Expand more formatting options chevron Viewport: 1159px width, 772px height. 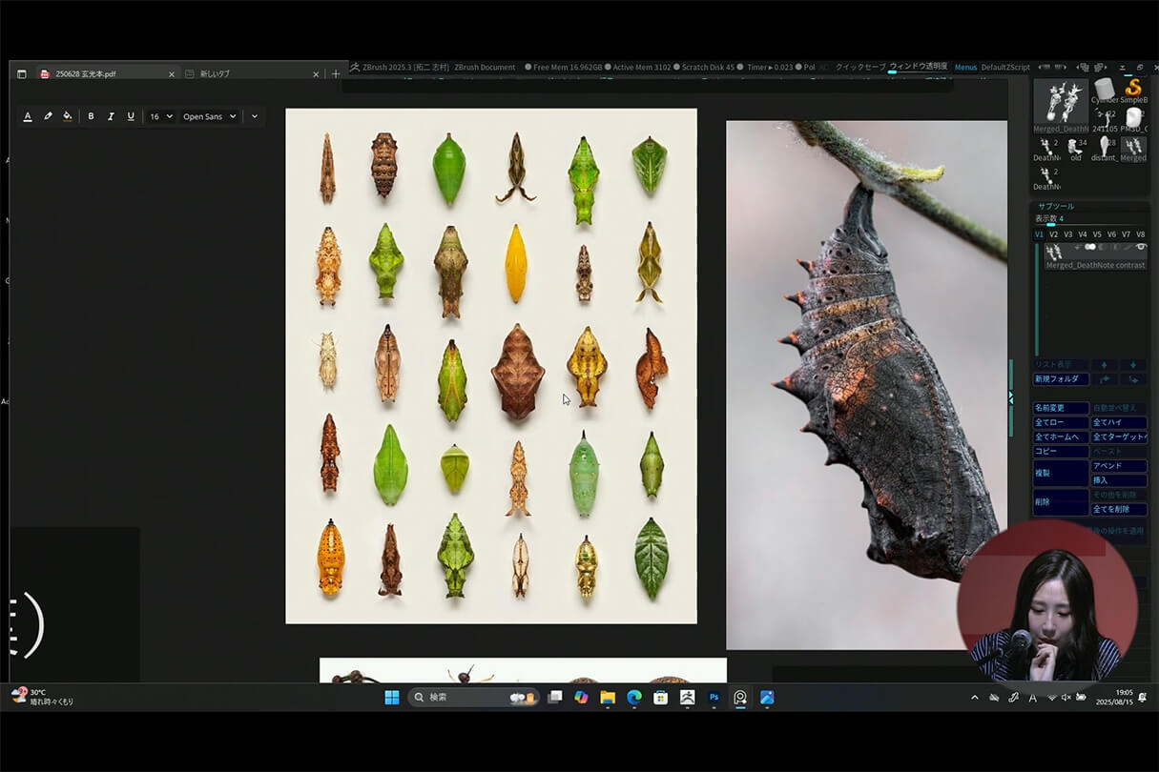[254, 116]
